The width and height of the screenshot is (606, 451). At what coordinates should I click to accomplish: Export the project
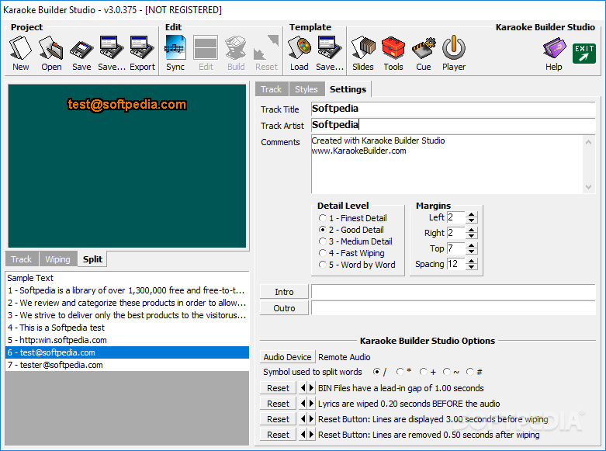142,53
